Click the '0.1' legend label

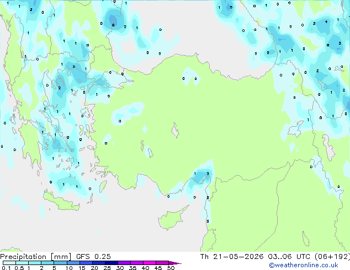click(6, 268)
